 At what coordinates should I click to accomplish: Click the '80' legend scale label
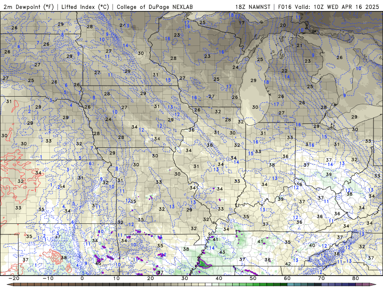[356, 278]
